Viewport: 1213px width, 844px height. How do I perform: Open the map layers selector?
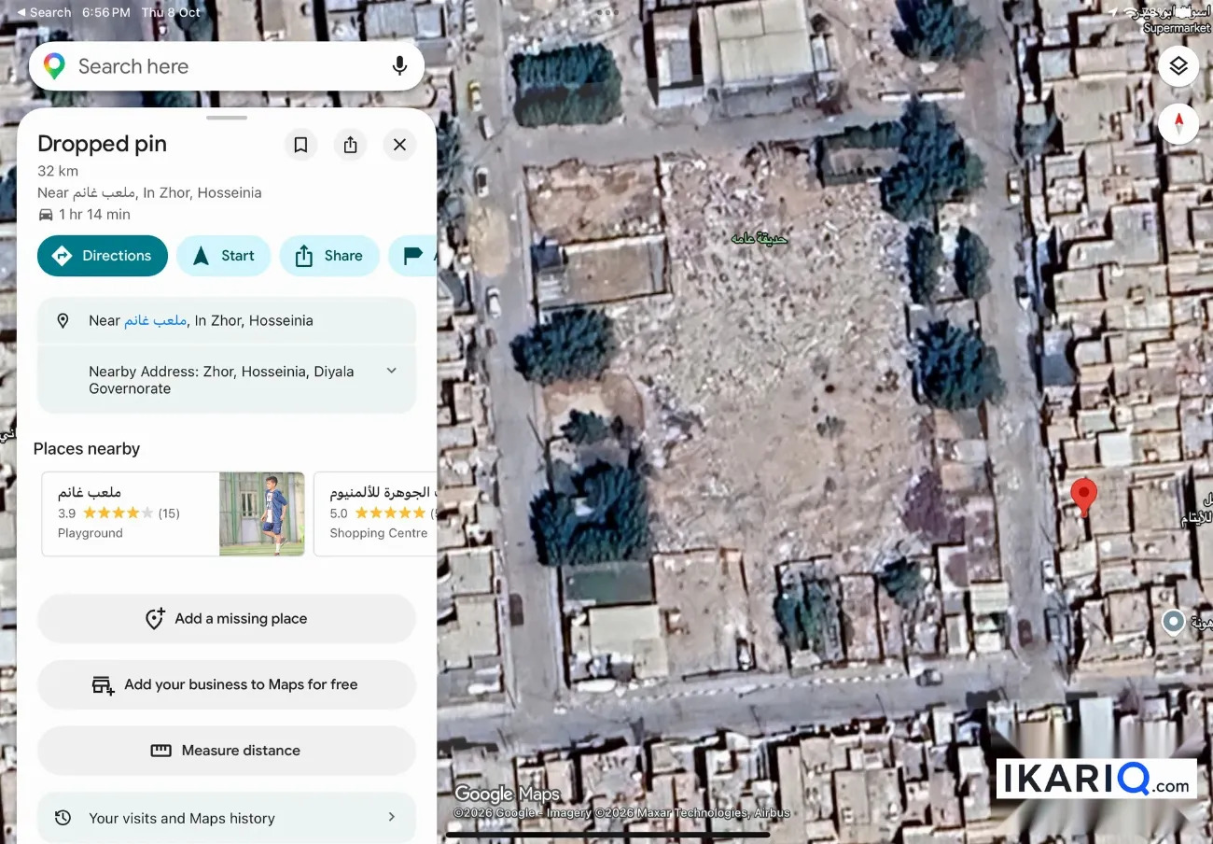1178,66
